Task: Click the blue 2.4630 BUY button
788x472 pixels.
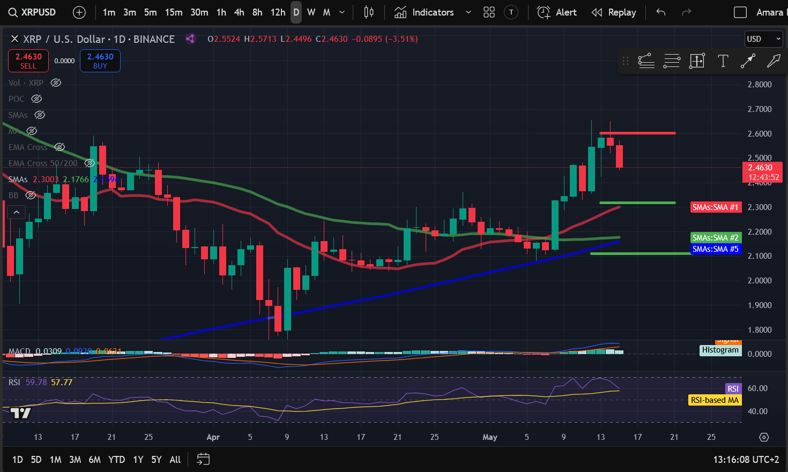Action: tap(100, 61)
